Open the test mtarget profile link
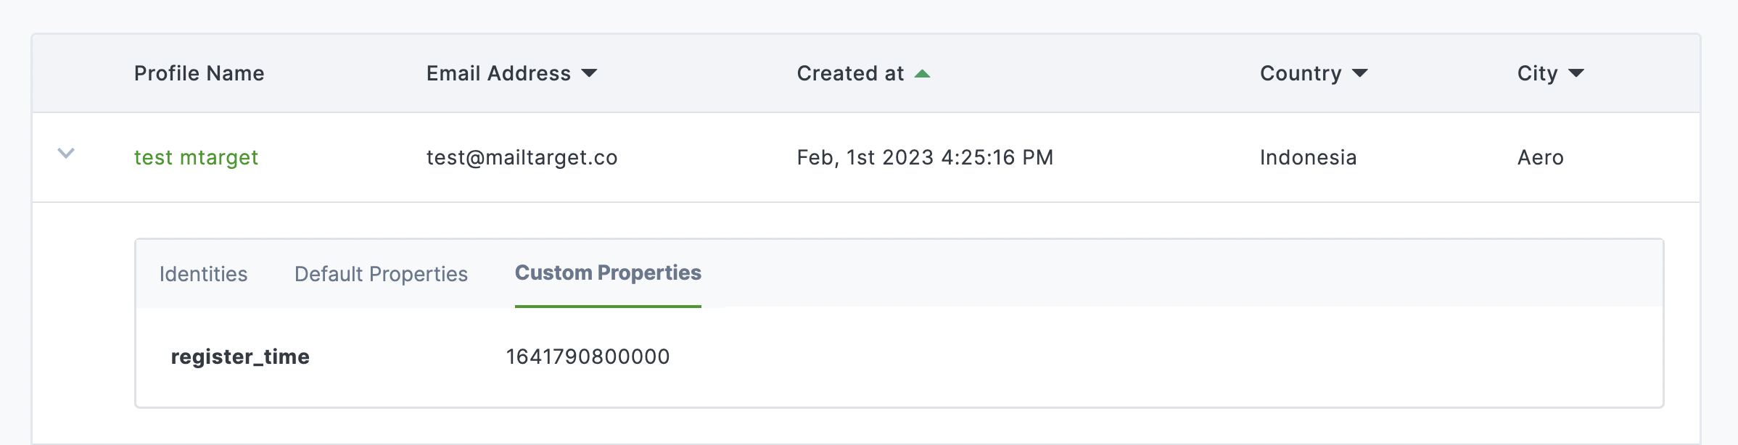The width and height of the screenshot is (1738, 445). [x=196, y=157]
